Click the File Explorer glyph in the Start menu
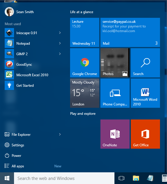This screenshot has width=167, height=184. click(x=7, y=134)
